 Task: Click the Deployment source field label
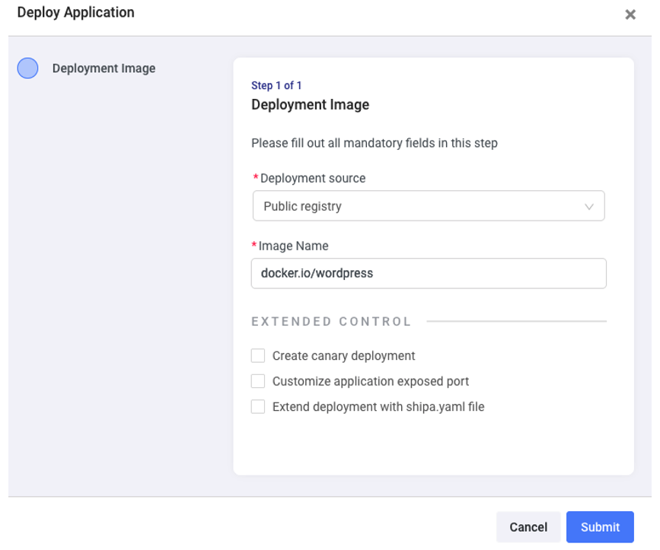(312, 178)
